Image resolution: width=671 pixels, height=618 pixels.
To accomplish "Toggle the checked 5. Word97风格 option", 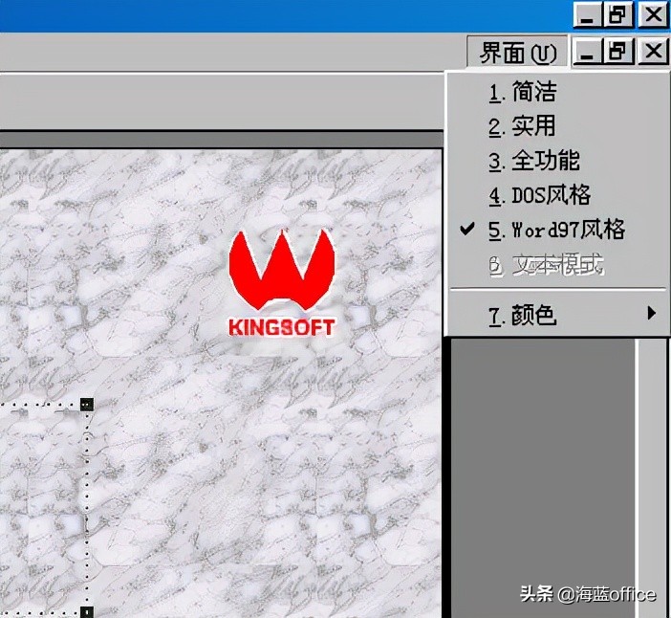I will 558,230.
